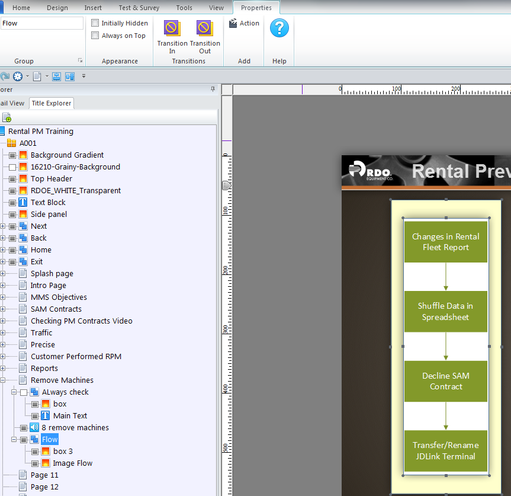Click the audio speaker icon beside 8 remove machines

point(34,427)
